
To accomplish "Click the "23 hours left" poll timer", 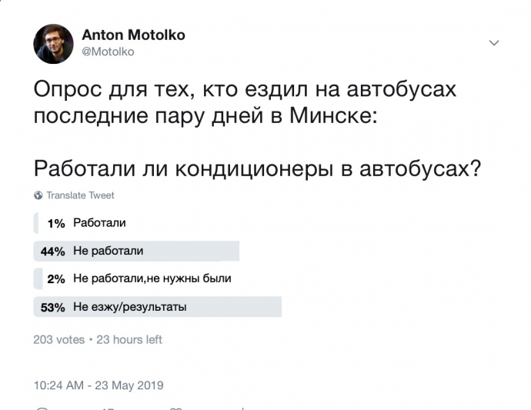I will coord(129,339).
